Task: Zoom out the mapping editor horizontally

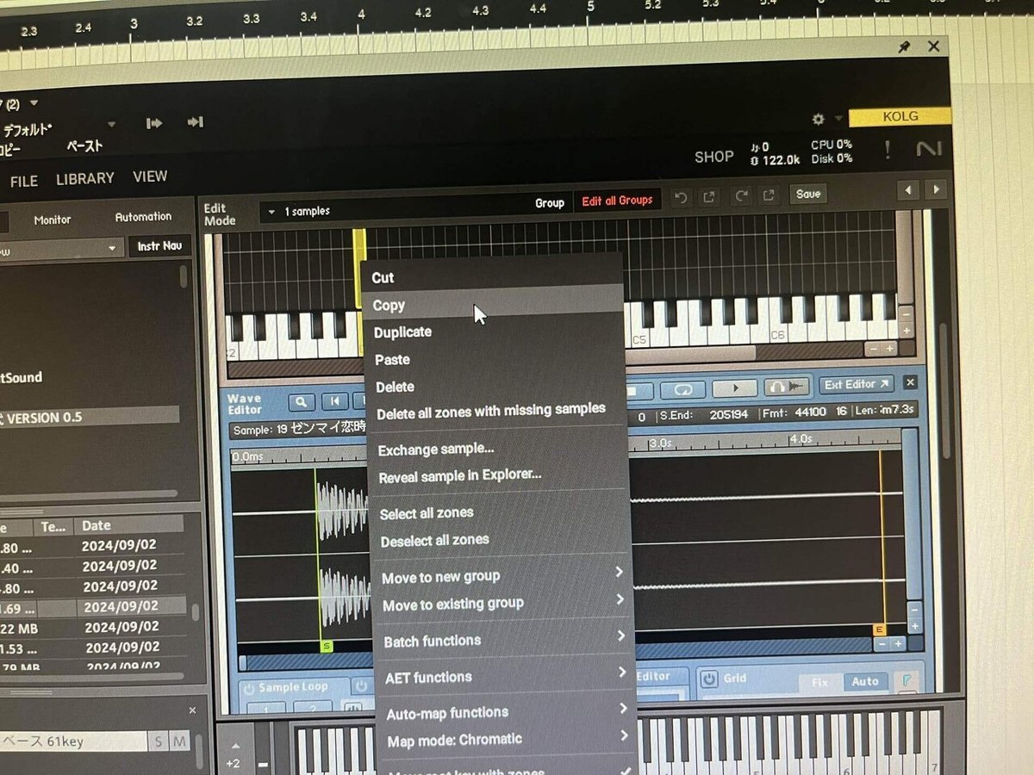Action: pos(874,349)
